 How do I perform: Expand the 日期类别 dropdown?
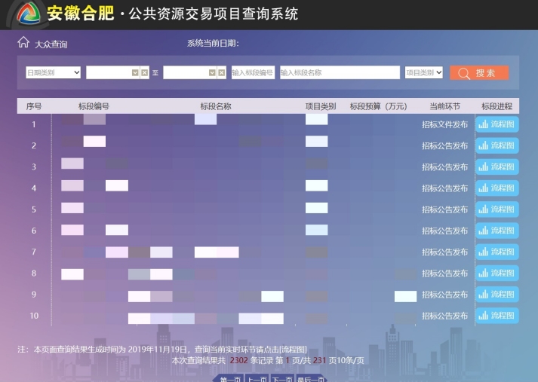click(x=54, y=72)
